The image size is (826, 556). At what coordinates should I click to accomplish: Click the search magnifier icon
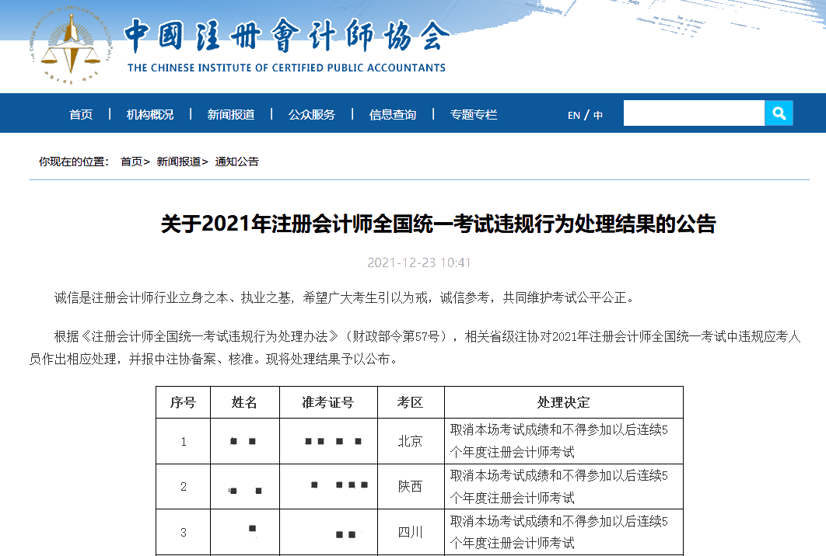(778, 113)
